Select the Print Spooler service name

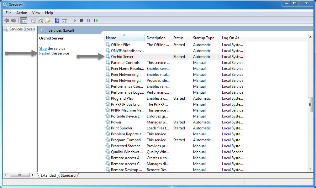point(122,128)
